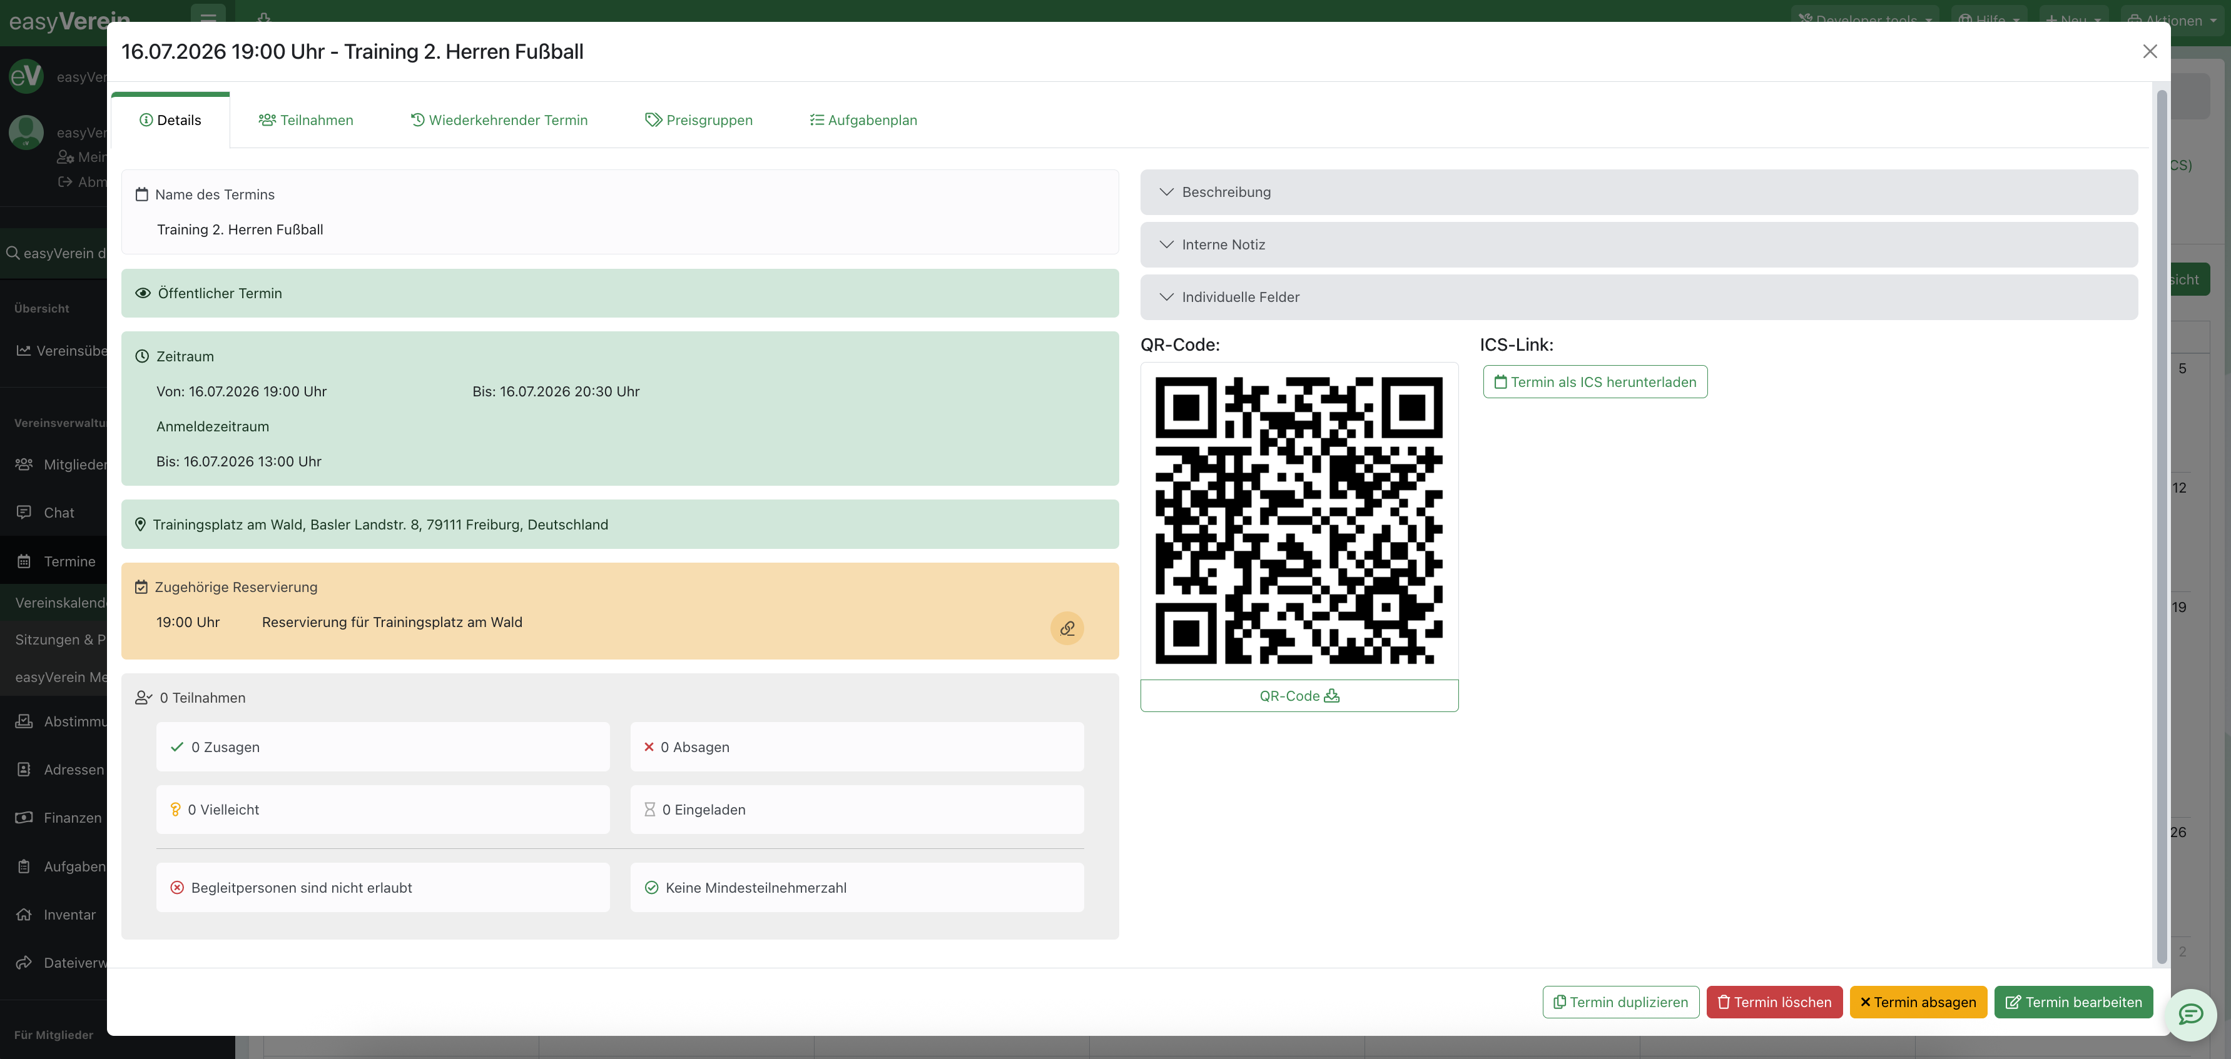The image size is (2231, 1059).
Task: Click the green check icon by Keine Mindesteilnehmerzahl
Action: [x=651, y=888]
